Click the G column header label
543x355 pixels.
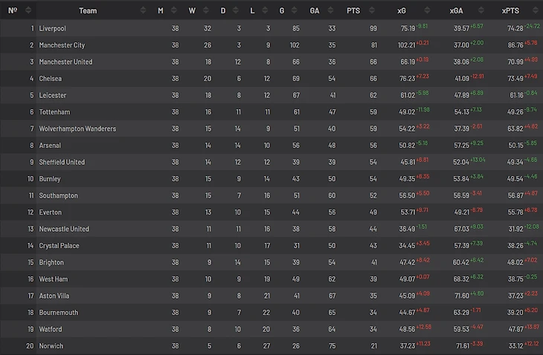coord(283,10)
